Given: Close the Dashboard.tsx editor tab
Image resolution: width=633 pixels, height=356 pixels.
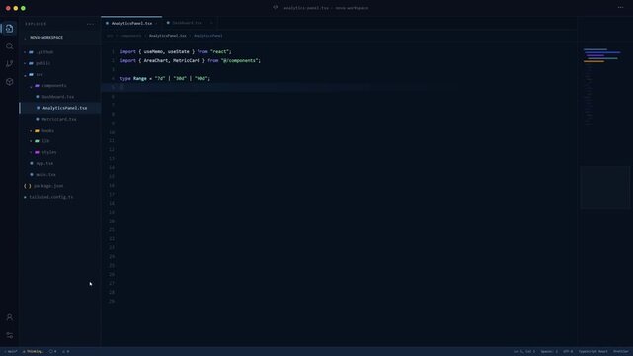Looking at the screenshot, I should pos(211,23).
